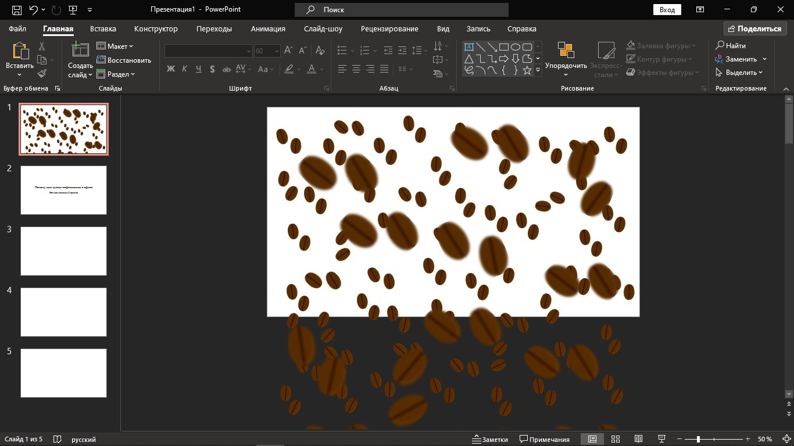794x446 pixels.
Task: Switch to the Анимация tab
Action: pos(268,28)
